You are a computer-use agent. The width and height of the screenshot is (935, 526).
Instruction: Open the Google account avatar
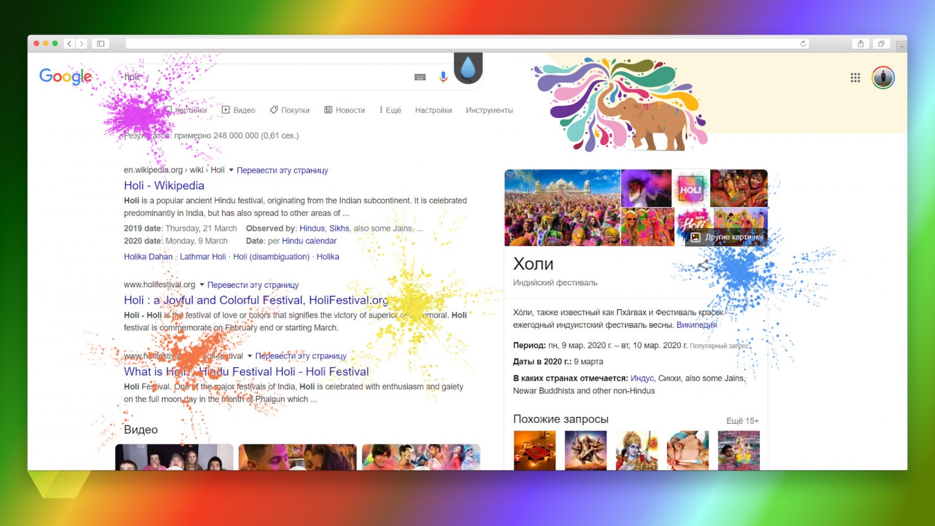coord(883,77)
